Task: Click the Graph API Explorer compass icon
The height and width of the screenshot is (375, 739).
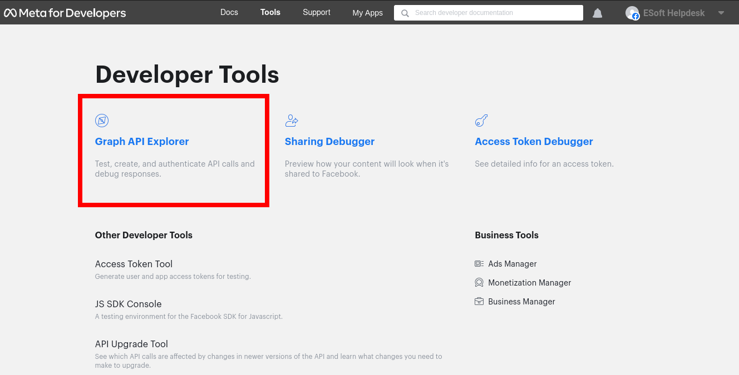Action: pos(102,121)
